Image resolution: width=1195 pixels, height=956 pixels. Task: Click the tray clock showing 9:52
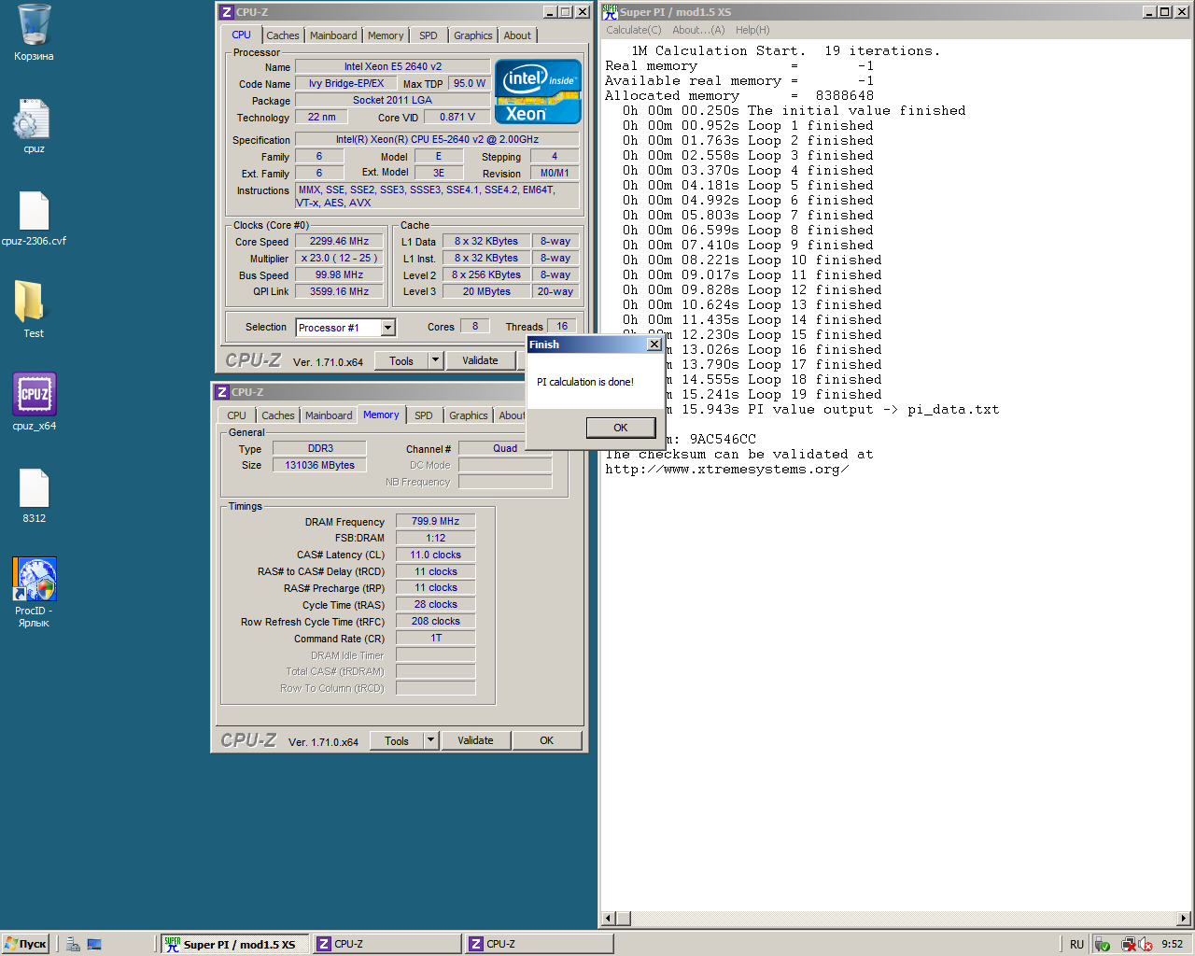1172,945
